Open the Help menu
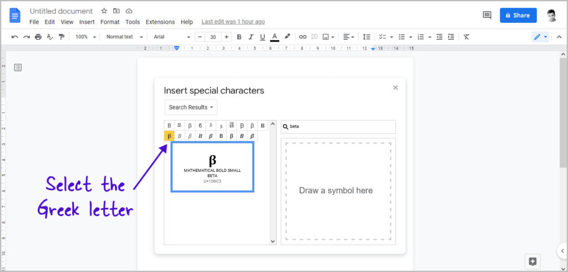 (186, 22)
